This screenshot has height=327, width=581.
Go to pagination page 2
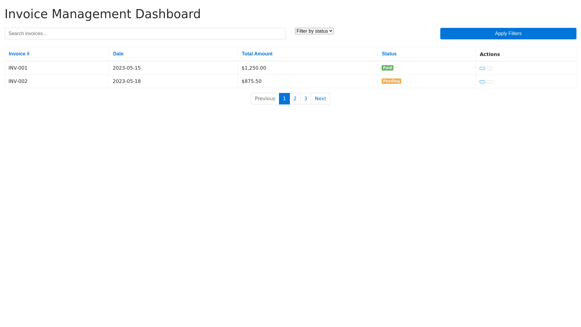[295, 99]
